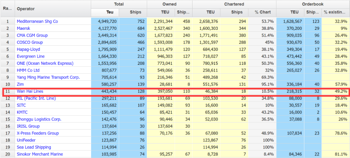Click the Orderbook group header
The image size is (350, 158).
(x=313, y=4)
